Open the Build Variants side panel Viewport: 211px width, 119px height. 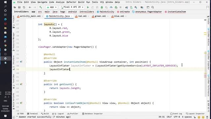coord(14,101)
